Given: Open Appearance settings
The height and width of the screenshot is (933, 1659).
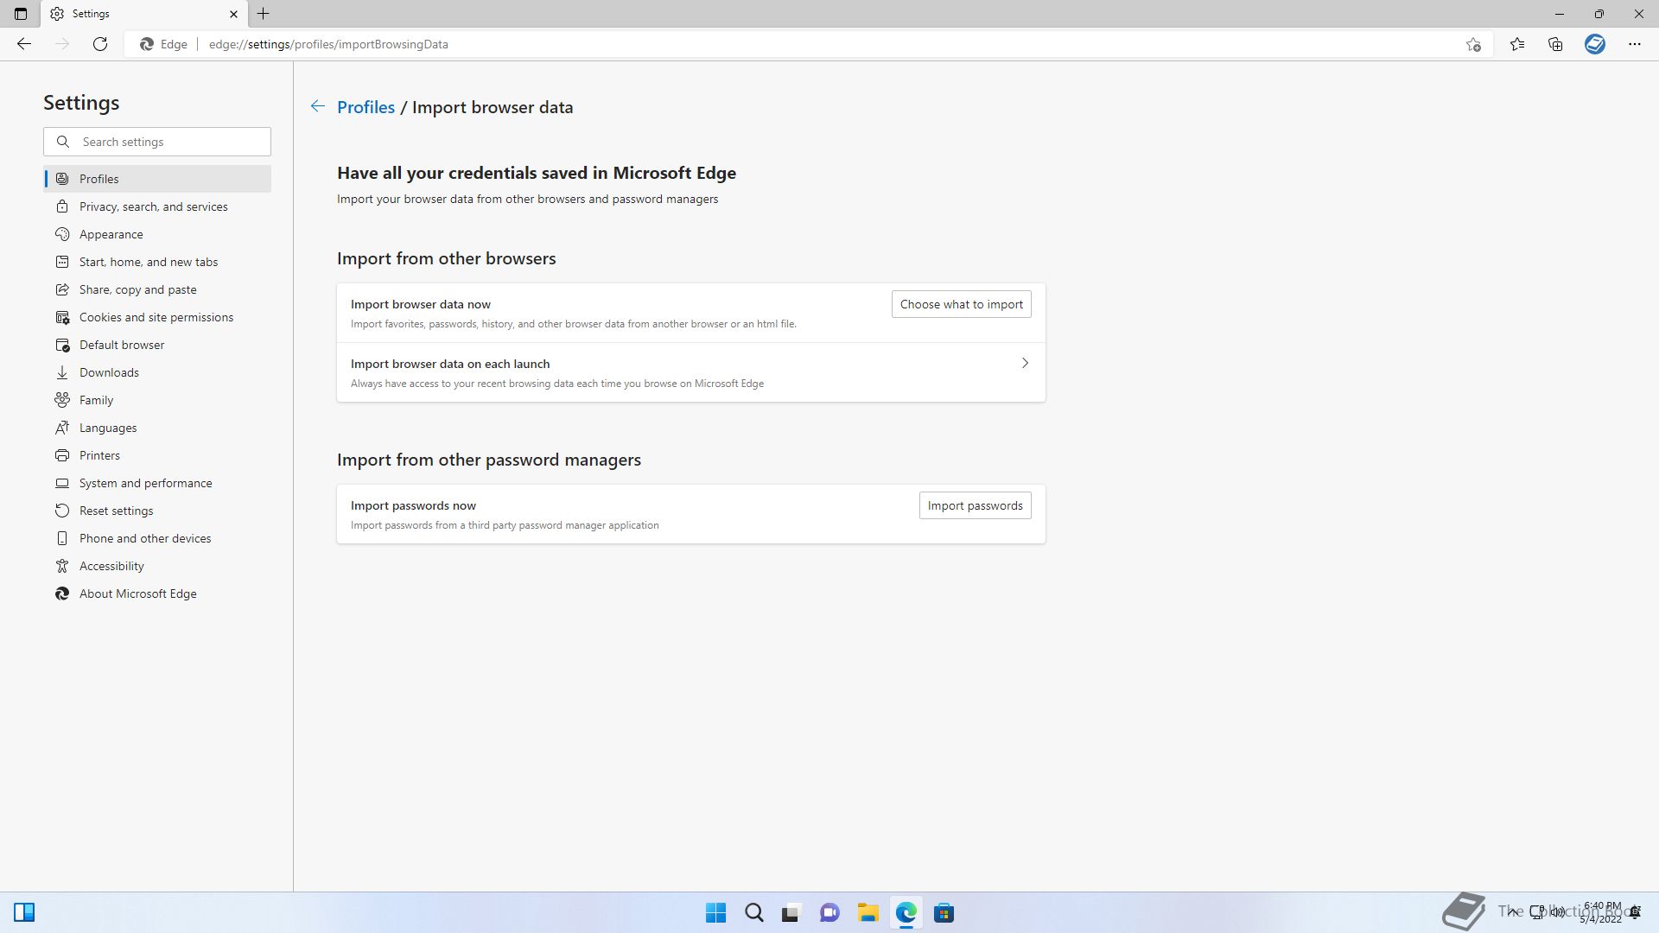Looking at the screenshot, I should pyautogui.click(x=157, y=234).
